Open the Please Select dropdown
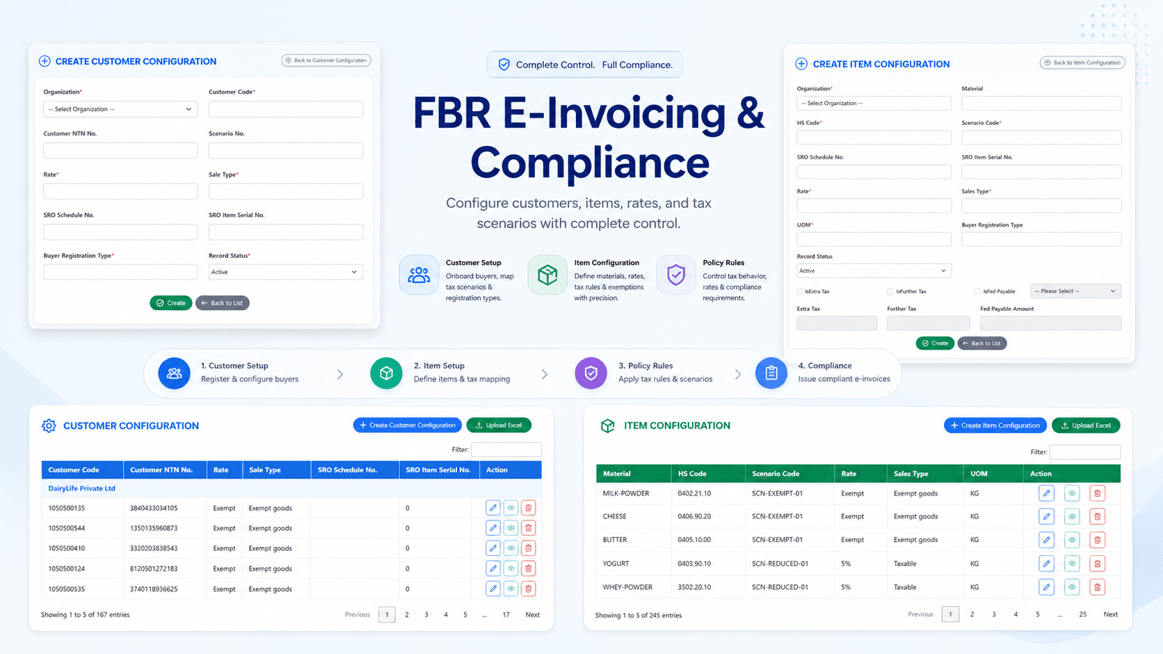This screenshot has width=1163, height=654. [x=1075, y=291]
